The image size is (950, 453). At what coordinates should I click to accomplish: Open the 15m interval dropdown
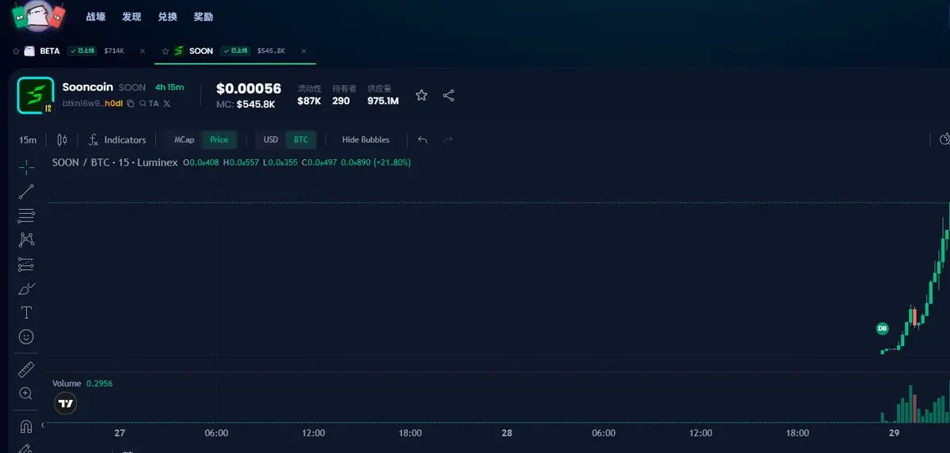tap(27, 140)
